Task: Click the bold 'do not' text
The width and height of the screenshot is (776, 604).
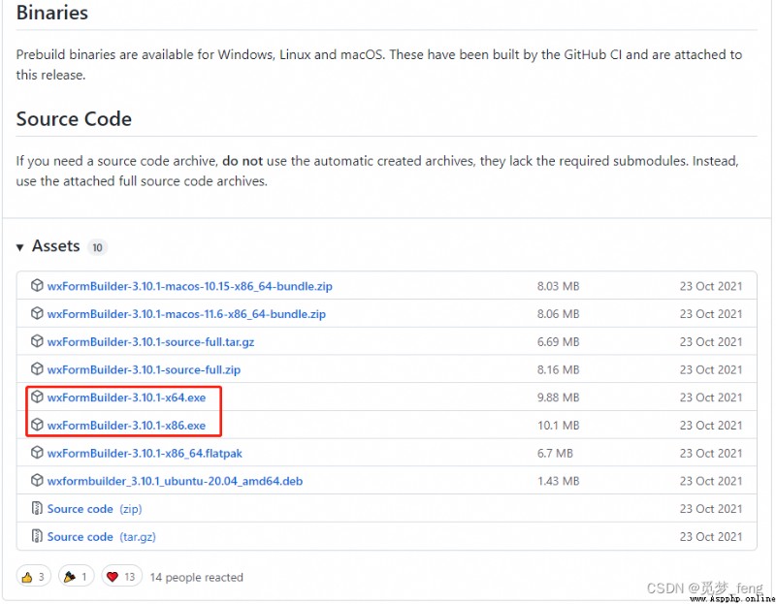Action: point(242,161)
